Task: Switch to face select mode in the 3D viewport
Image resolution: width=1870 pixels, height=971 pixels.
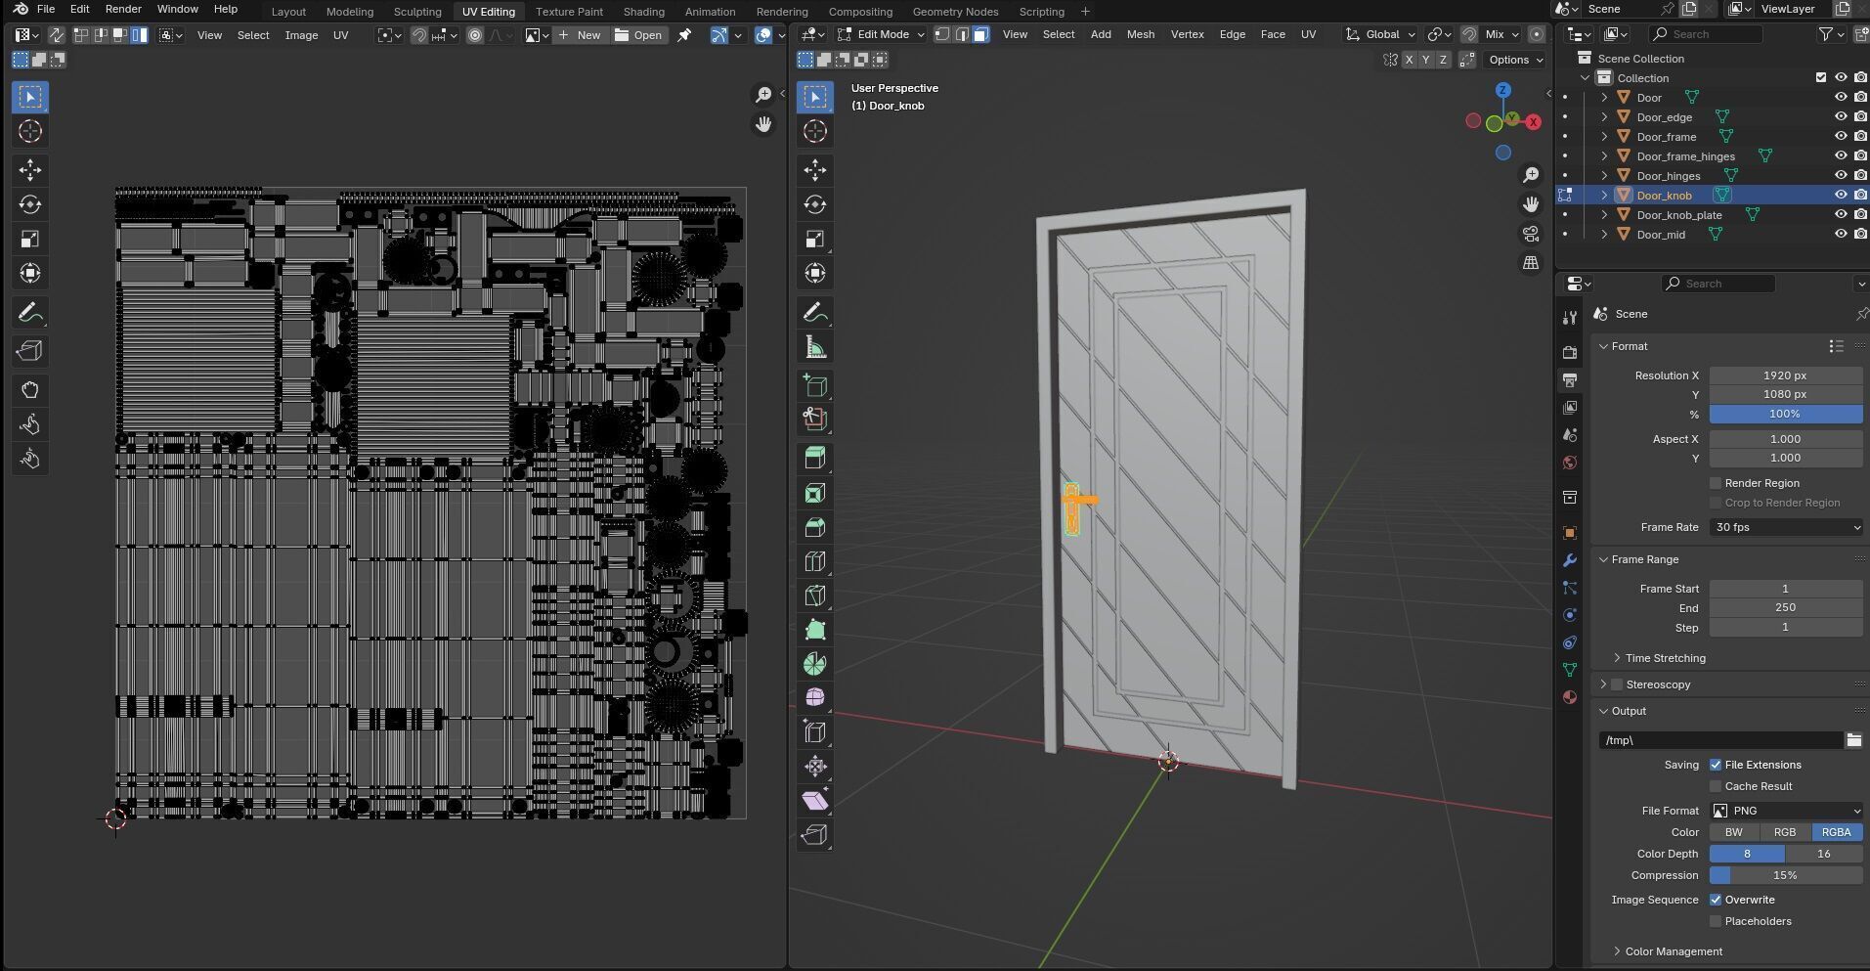Action: click(980, 34)
